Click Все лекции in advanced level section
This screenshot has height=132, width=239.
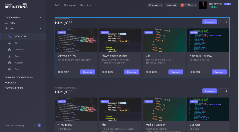pos(209,91)
